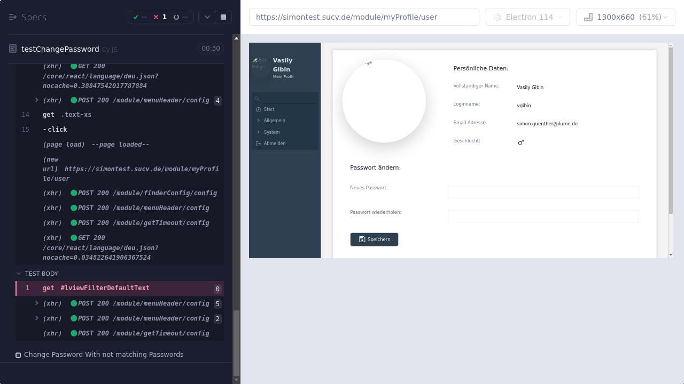Click the red failed tests X icon

coord(156,17)
